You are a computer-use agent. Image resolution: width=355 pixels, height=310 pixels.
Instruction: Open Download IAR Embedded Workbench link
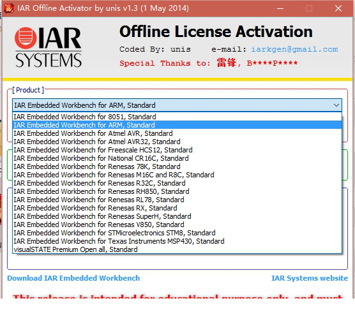pos(73,278)
